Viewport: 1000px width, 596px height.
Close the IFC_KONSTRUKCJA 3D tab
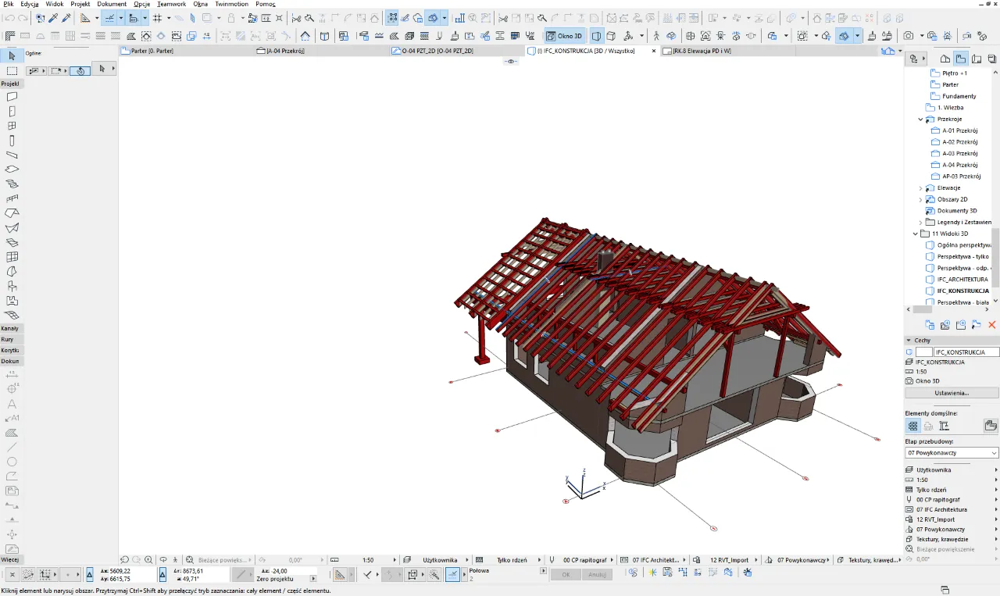tap(654, 51)
